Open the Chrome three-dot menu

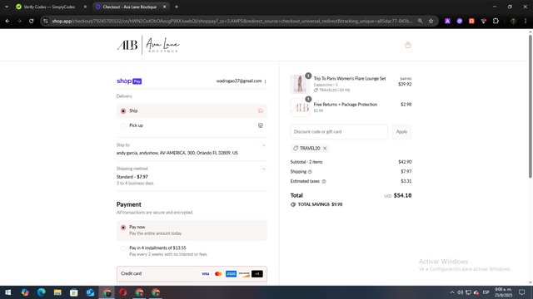coord(526,21)
